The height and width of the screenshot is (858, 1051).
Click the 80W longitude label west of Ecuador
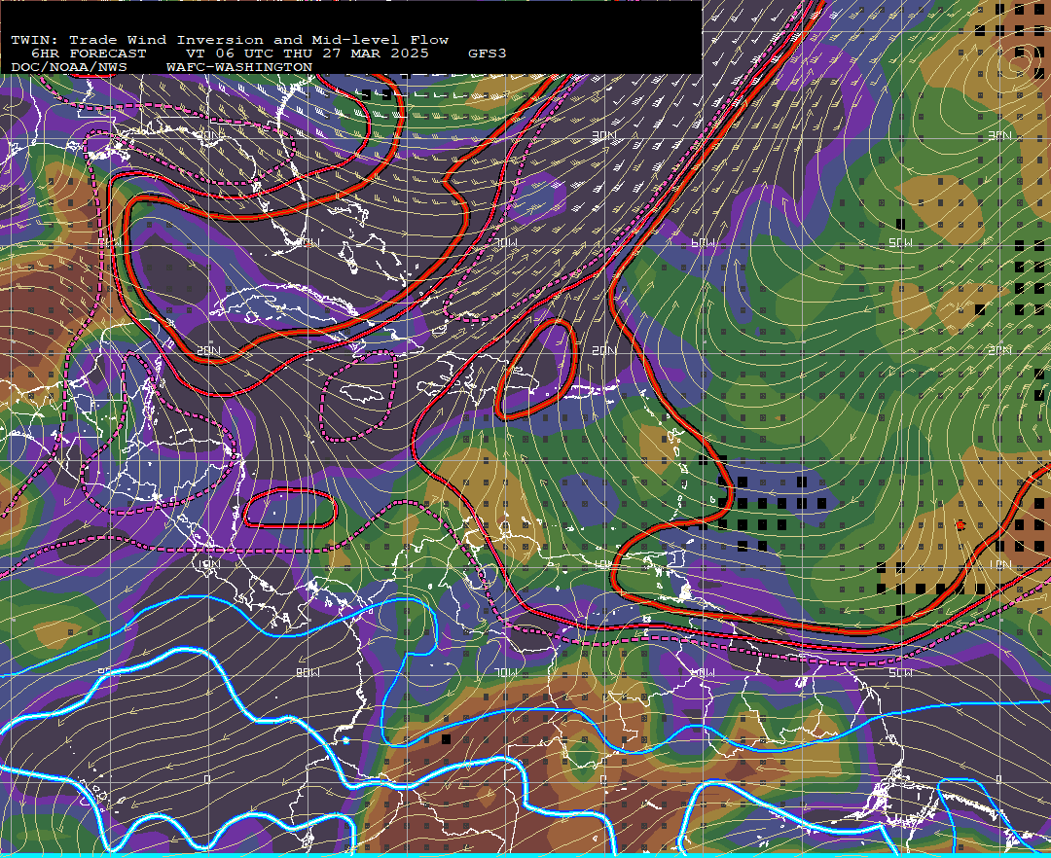tap(308, 672)
